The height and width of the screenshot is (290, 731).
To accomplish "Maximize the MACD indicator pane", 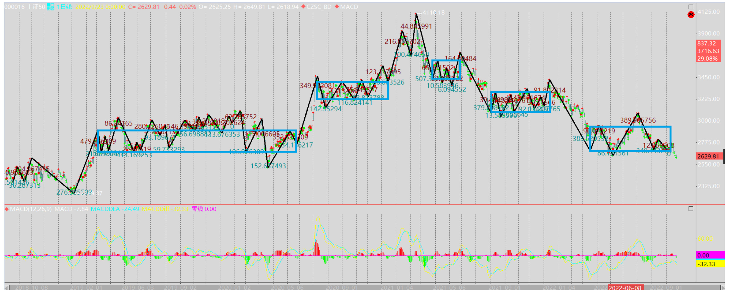I will (691, 209).
